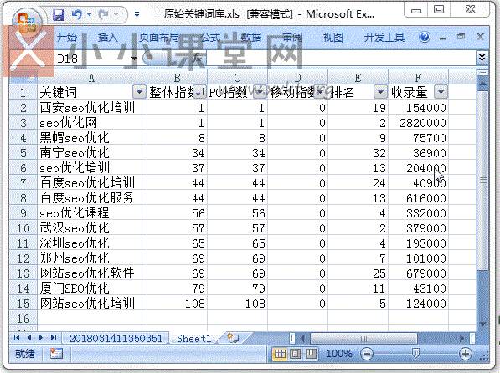Click the insert new worksheet tab icon

pos(233,338)
